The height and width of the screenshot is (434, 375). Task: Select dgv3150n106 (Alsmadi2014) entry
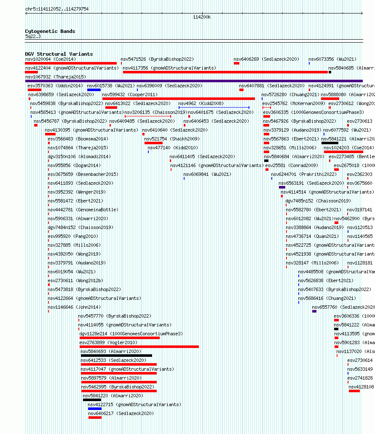click(79, 156)
